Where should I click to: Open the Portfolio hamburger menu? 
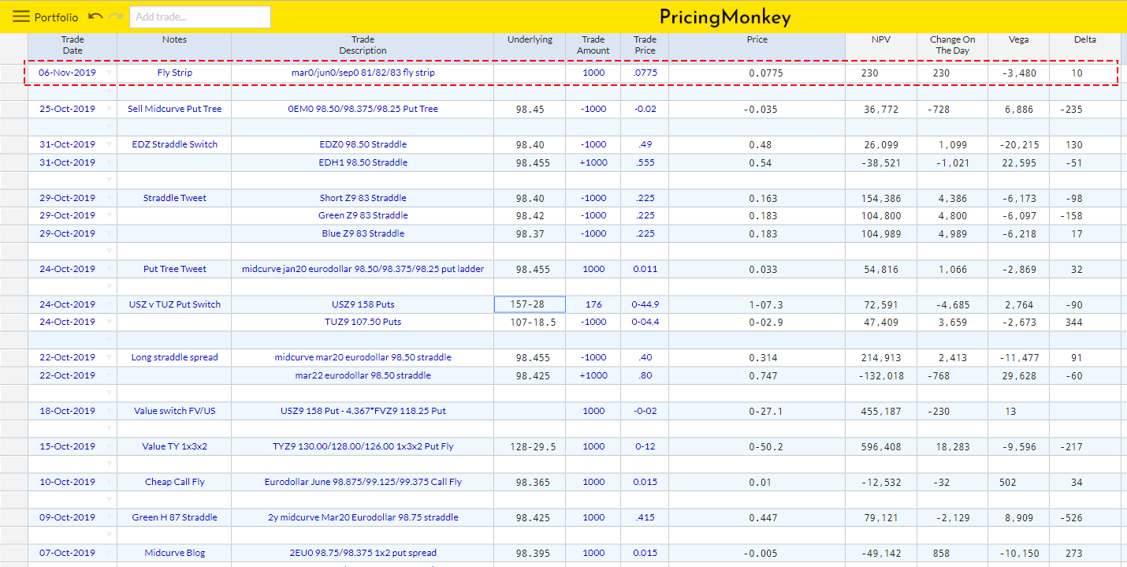pos(21,17)
